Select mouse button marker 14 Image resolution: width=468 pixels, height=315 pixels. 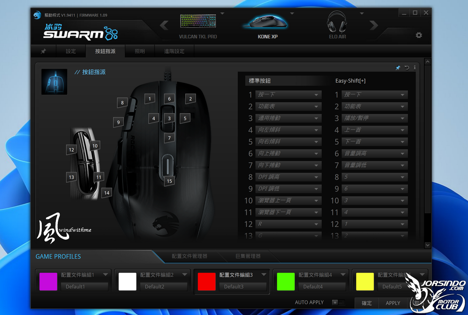coord(106,192)
